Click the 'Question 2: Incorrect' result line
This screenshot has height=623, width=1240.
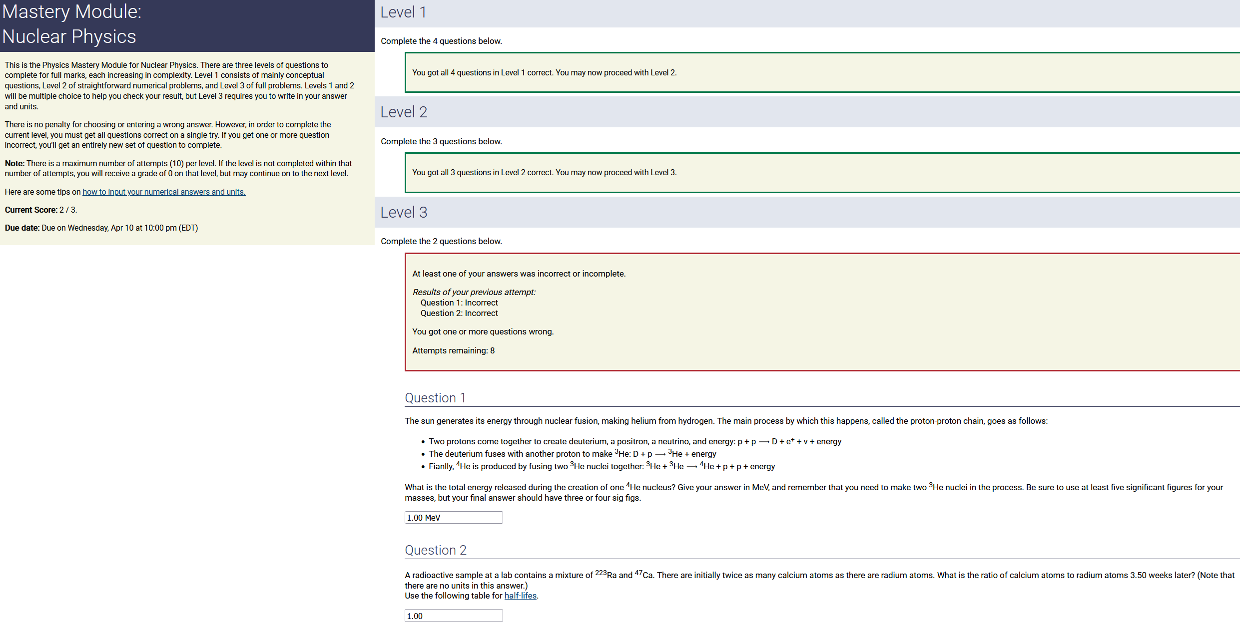pos(459,313)
